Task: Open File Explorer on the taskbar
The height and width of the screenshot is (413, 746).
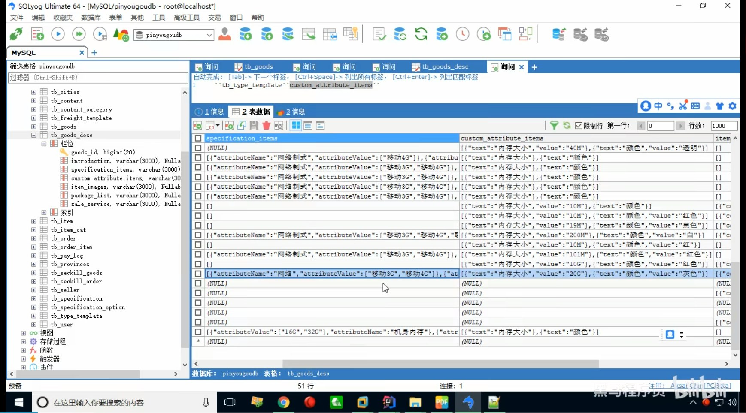Action: click(x=415, y=402)
